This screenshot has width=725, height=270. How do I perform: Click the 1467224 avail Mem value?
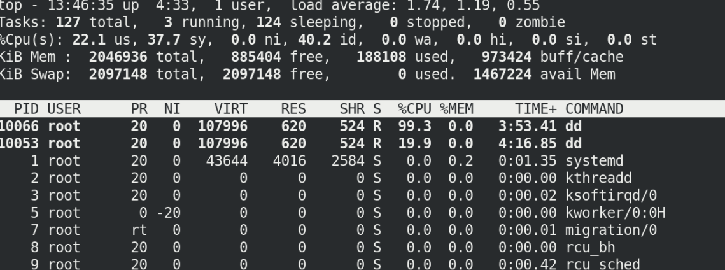(x=503, y=75)
